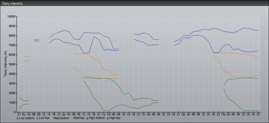Click the 9000 y-axis tick label
Viewport: 269px width, 123px height.
click(x=12, y=26)
